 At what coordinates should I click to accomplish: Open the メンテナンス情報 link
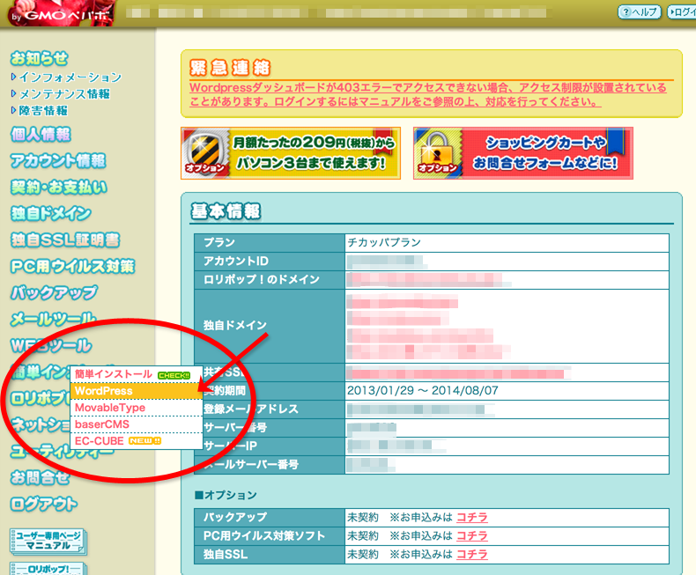pos(63,94)
